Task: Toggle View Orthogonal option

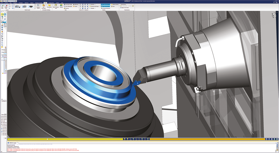Action: coord(68,6)
